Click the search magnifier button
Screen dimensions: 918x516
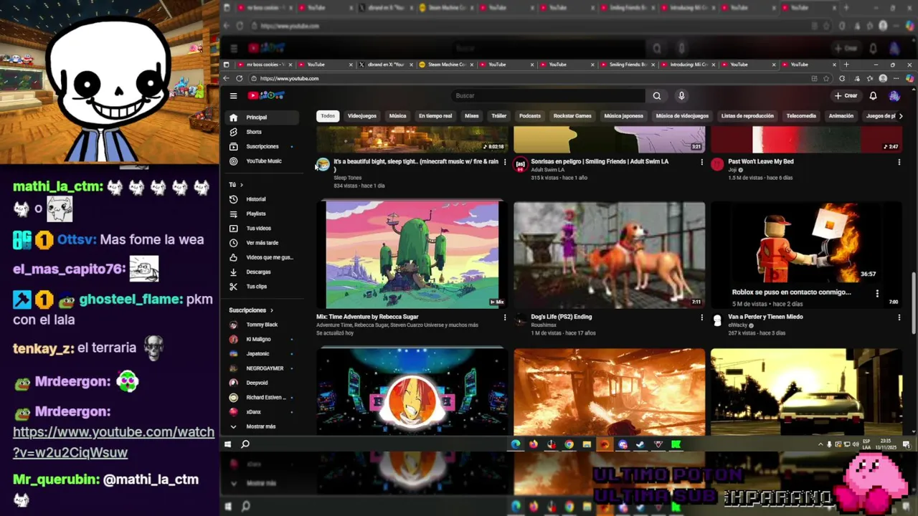(656, 96)
